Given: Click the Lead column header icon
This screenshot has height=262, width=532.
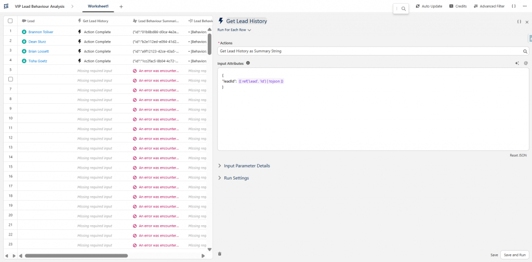Looking at the screenshot, I should (24, 21).
